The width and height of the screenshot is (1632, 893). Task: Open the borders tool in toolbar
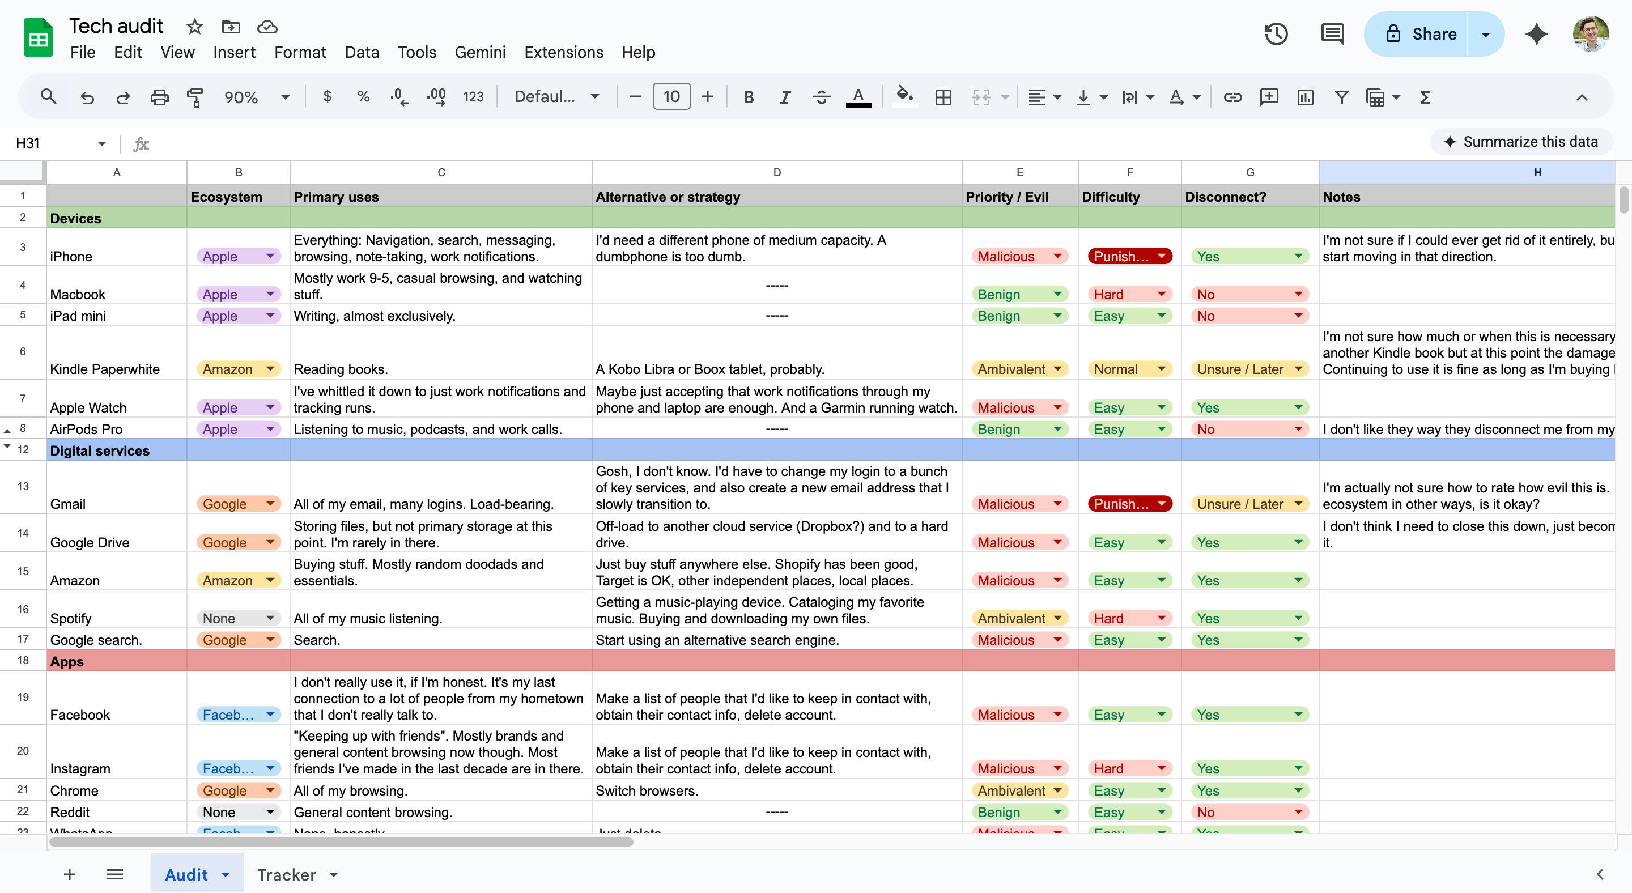click(x=943, y=97)
